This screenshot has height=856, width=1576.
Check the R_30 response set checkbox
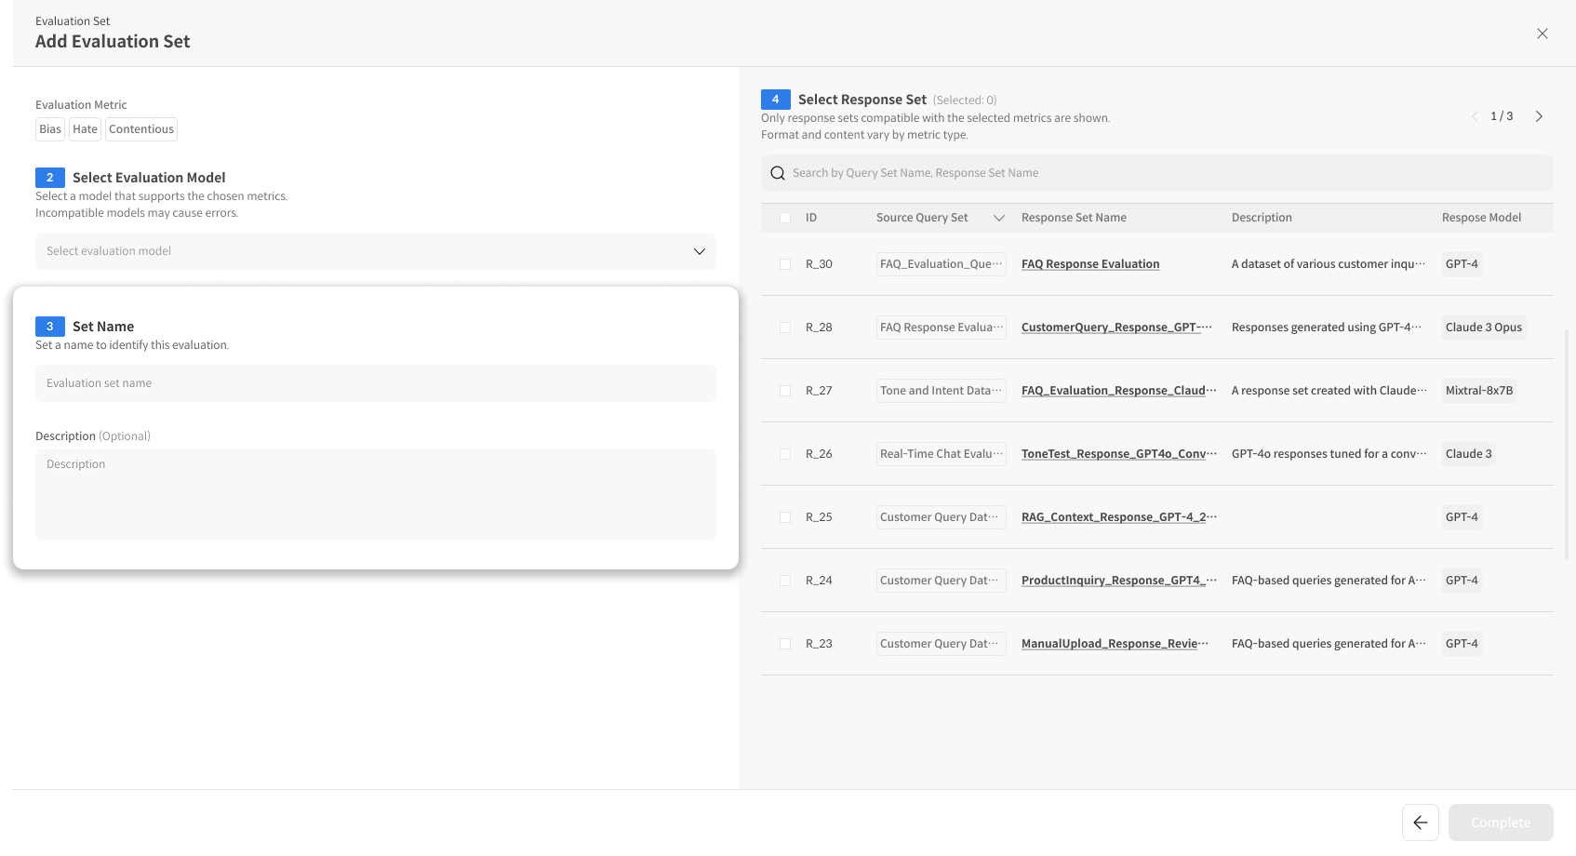[785, 264]
